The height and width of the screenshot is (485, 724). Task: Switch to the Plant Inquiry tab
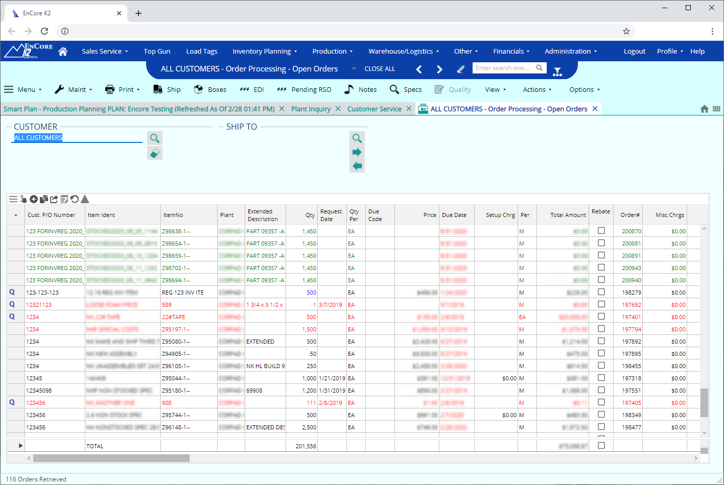[311, 109]
